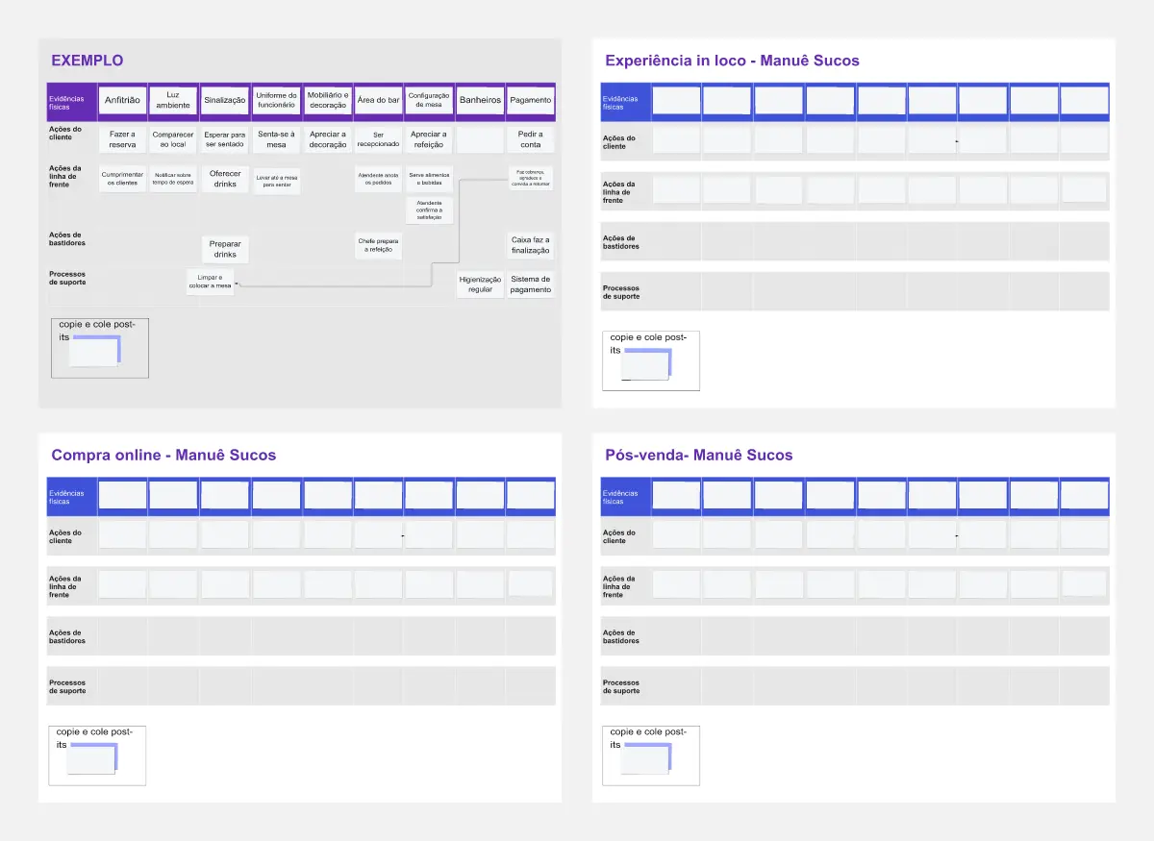The image size is (1154, 841).
Task: Select the Banheiros sticky note
Action: click(x=480, y=100)
